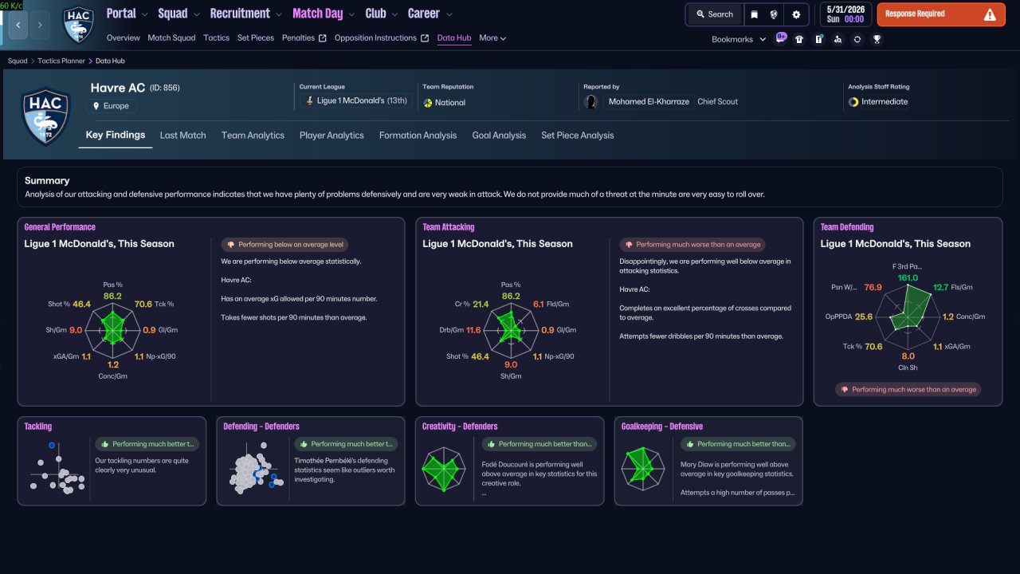Open the More submenu dropdown

492,38
